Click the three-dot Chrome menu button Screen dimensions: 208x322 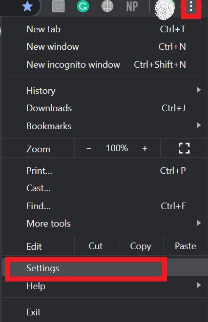coord(191,6)
